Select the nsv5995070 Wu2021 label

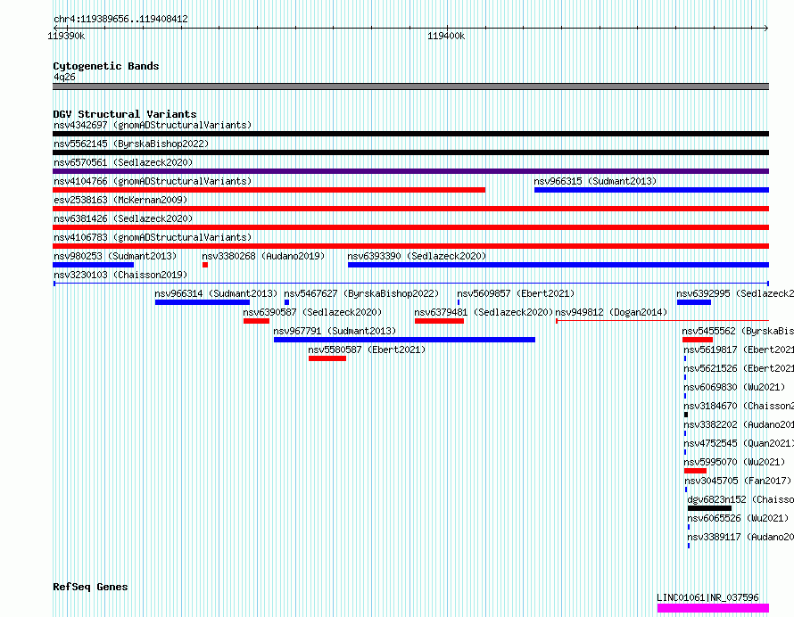734,462
